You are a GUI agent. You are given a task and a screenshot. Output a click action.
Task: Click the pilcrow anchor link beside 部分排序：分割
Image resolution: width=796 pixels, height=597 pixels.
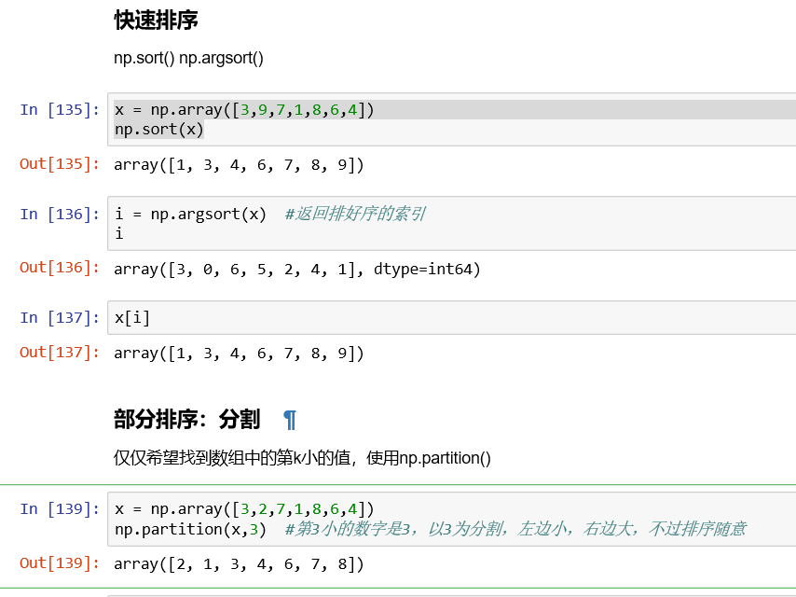pos(290,420)
